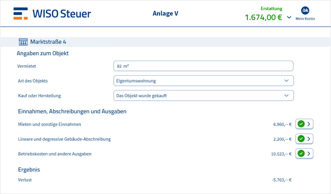Screen dimensions: 331x194
Task: Click the WISO Steuer wordmark text
Action: 62,14
